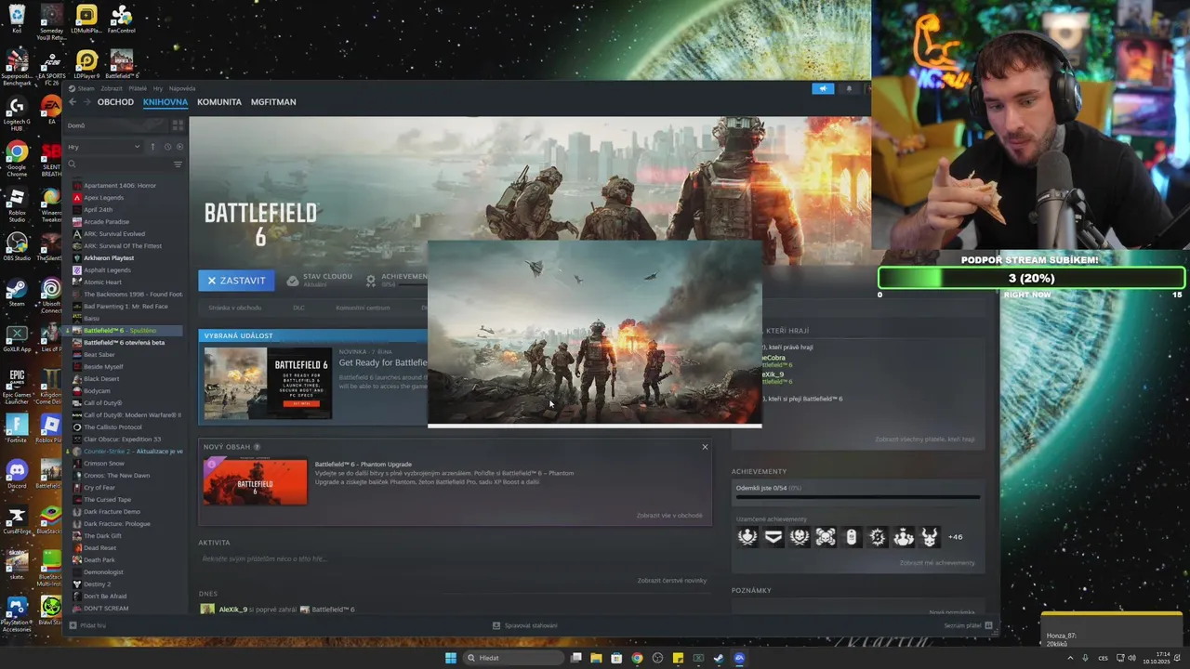Open the Steam menu in the menu bar
Screen dimensions: 1190x669
coord(86,88)
